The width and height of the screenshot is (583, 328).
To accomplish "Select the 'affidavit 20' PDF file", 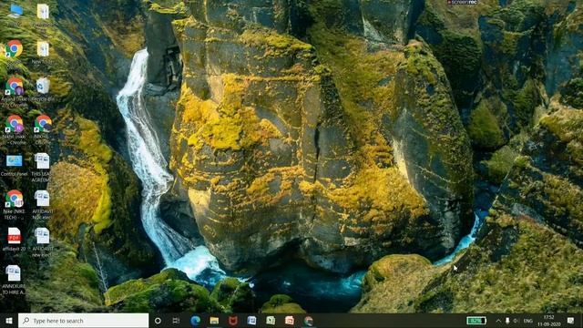I will point(15,239).
